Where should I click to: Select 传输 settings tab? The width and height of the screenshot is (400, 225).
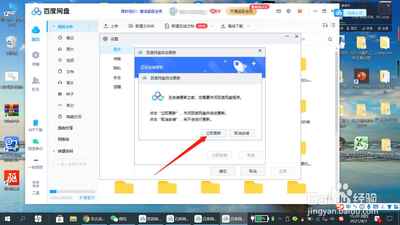pos(117,59)
